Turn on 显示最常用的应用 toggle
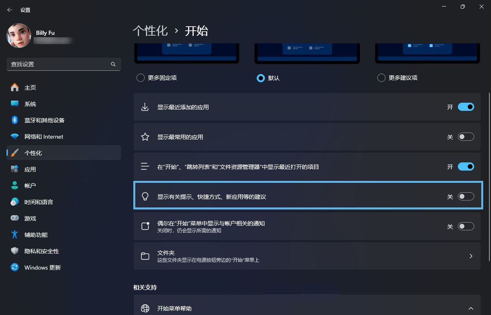This screenshot has height=315, width=491. (466, 137)
